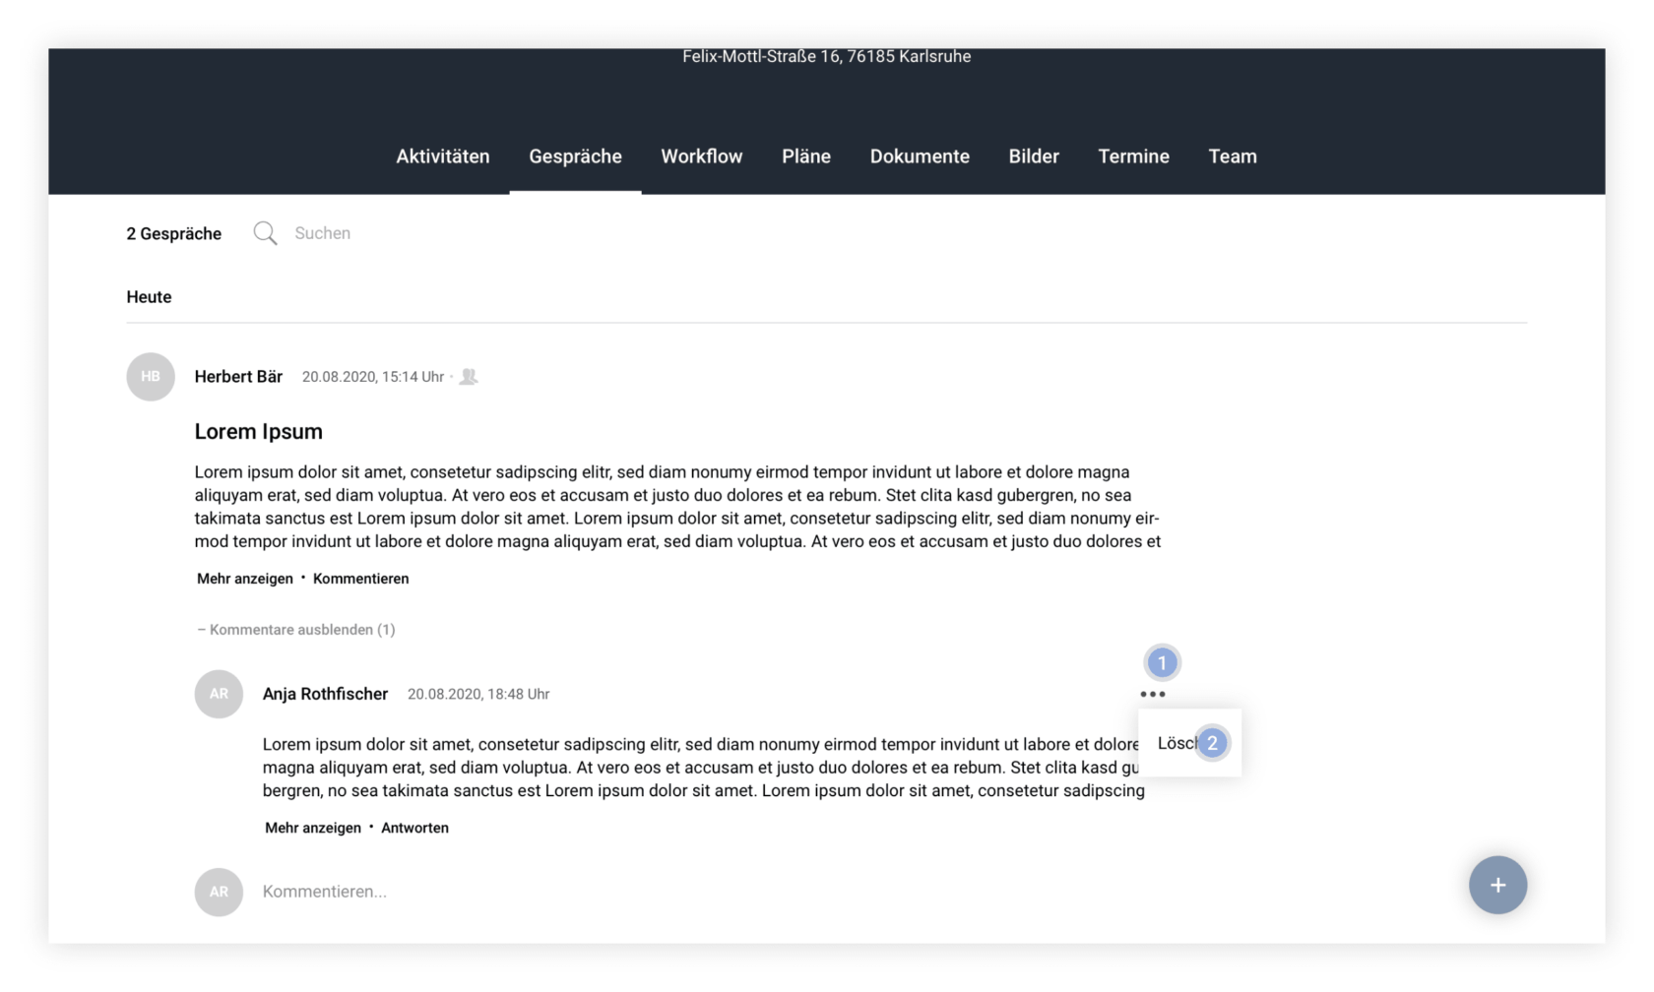Click the Heute date heading

(149, 297)
